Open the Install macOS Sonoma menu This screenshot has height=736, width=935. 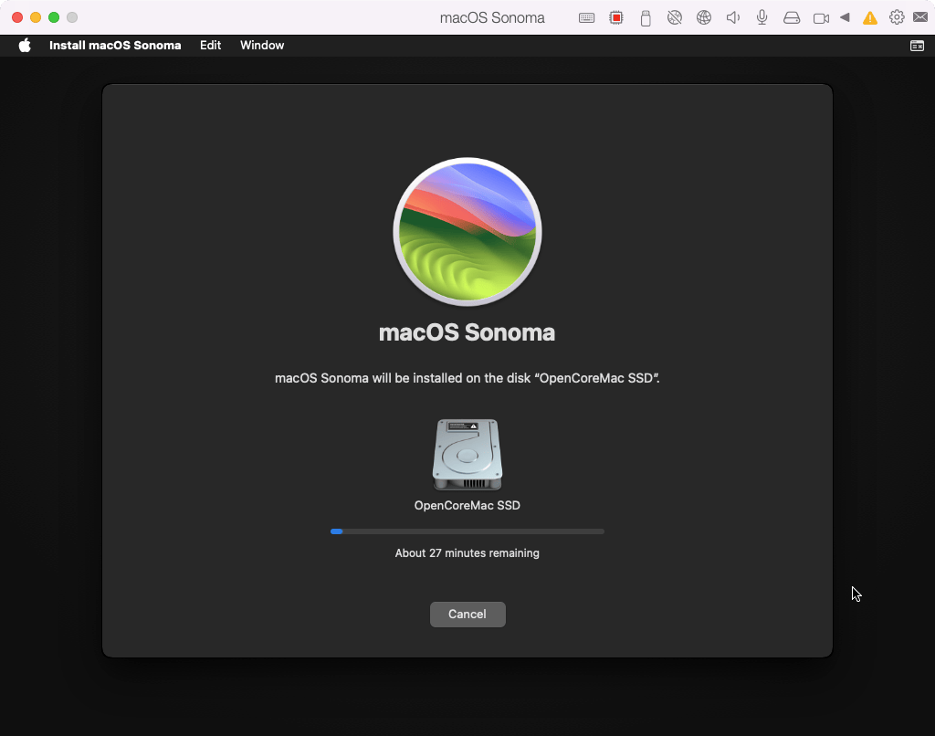coord(115,46)
